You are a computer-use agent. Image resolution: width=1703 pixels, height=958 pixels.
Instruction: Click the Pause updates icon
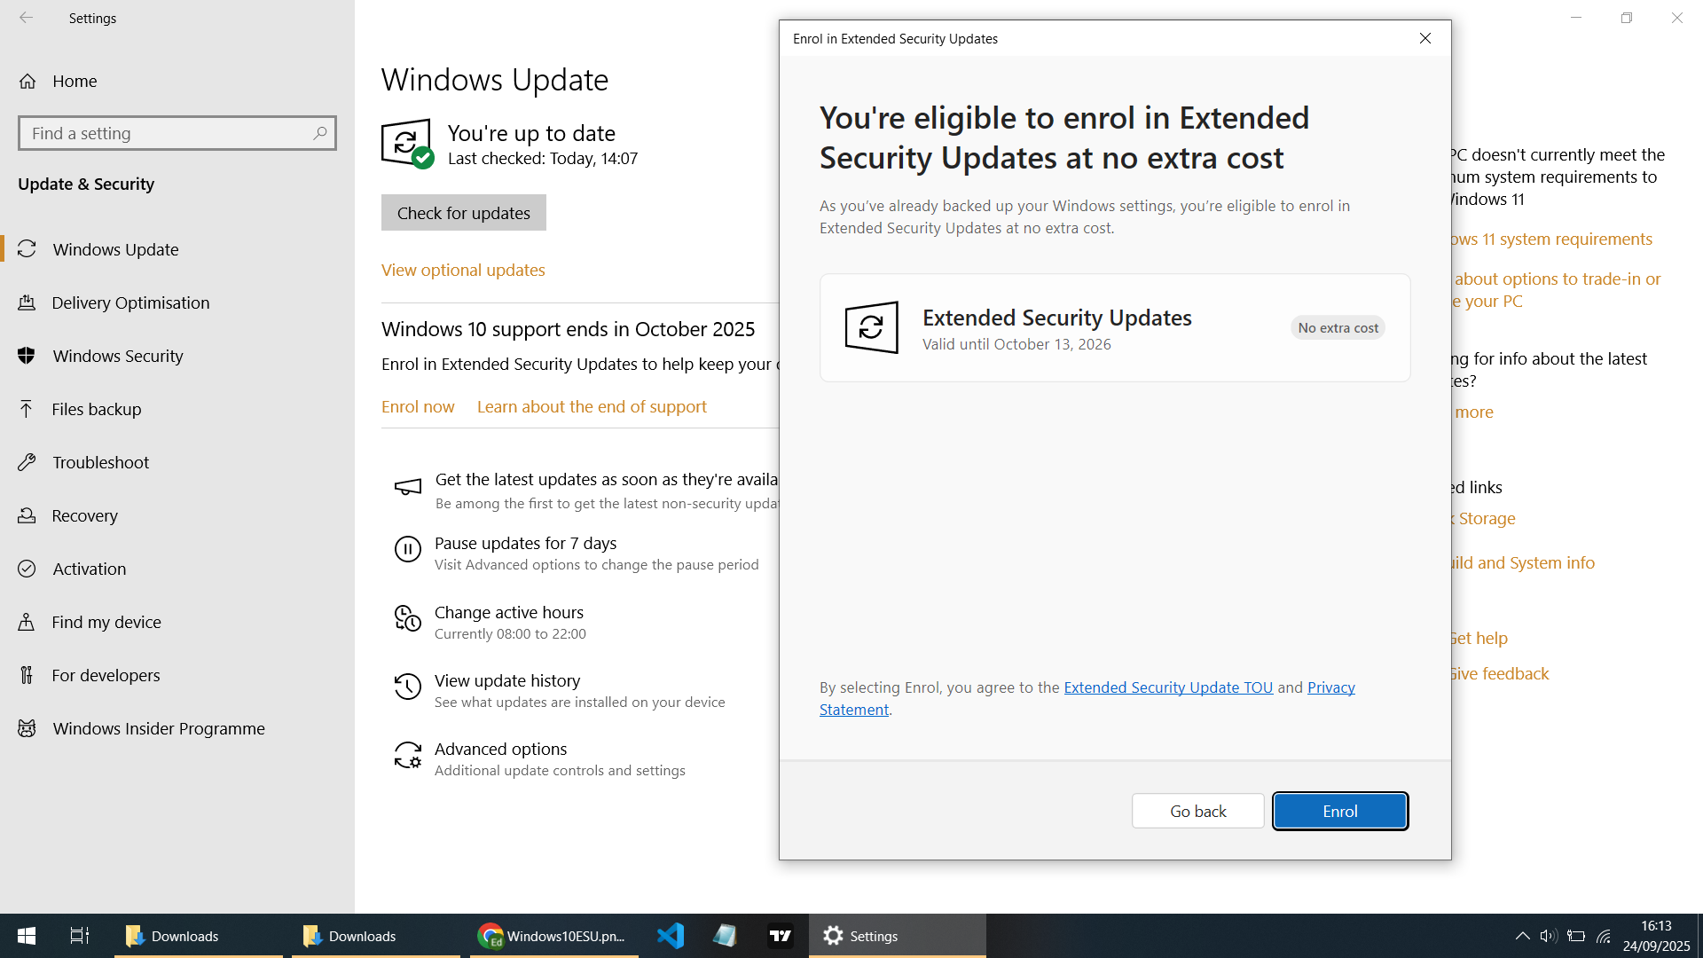click(407, 549)
